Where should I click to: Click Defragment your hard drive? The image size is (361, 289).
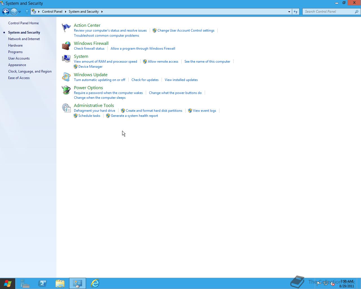(x=94, y=111)
